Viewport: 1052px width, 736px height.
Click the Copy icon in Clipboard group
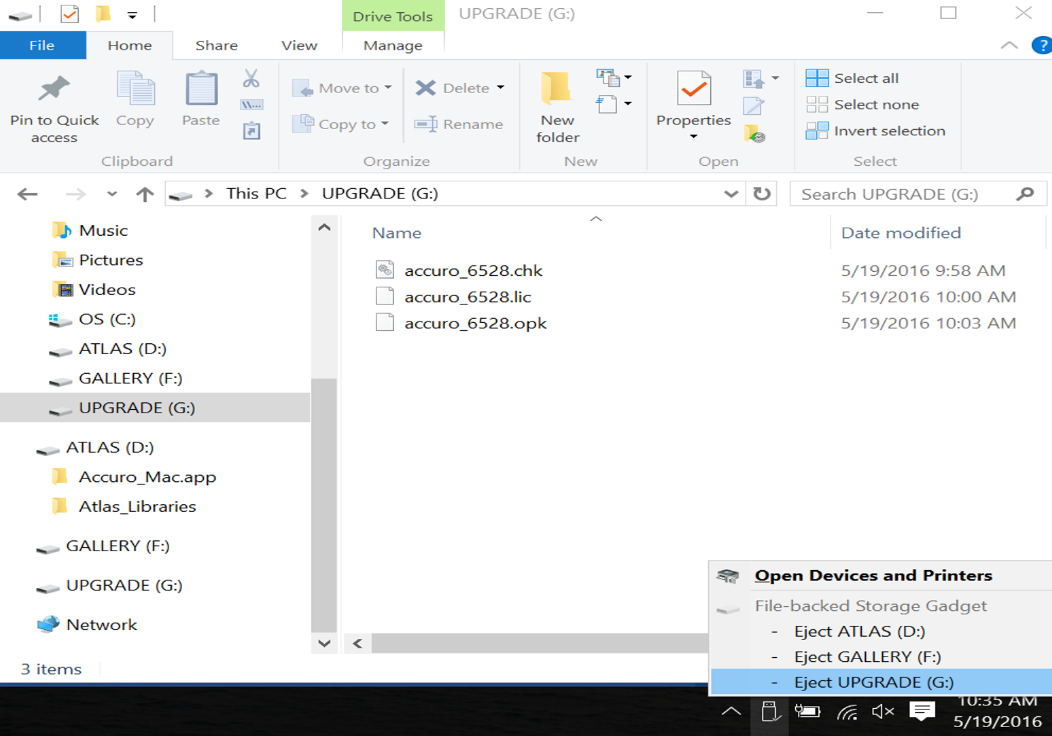(x=135, y=88)
